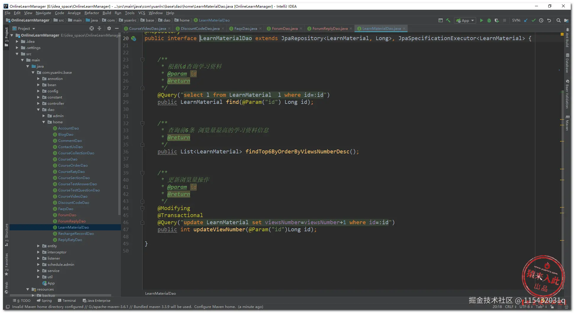Expand the annotion package
Viewport: 574px width, 313px height.
(38, 79)
